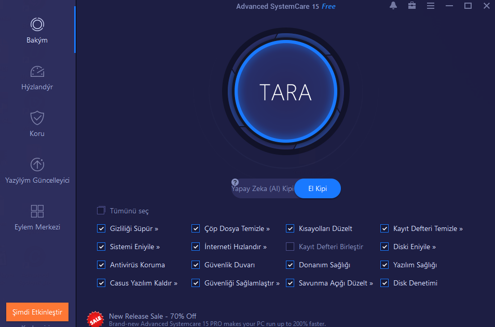Open the Bakým sidebar section
This screenshot has height=327, width=495.
click(x=37, y=31)
